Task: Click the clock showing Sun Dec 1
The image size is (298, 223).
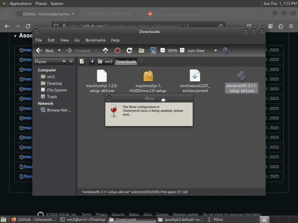Action: point(280,3)
